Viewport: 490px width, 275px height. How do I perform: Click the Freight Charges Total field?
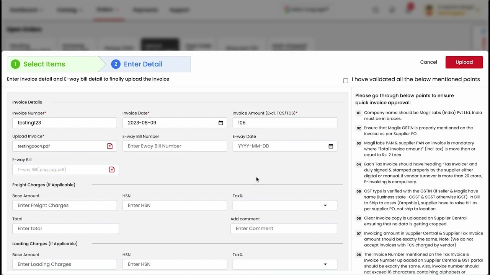[65, 228]
